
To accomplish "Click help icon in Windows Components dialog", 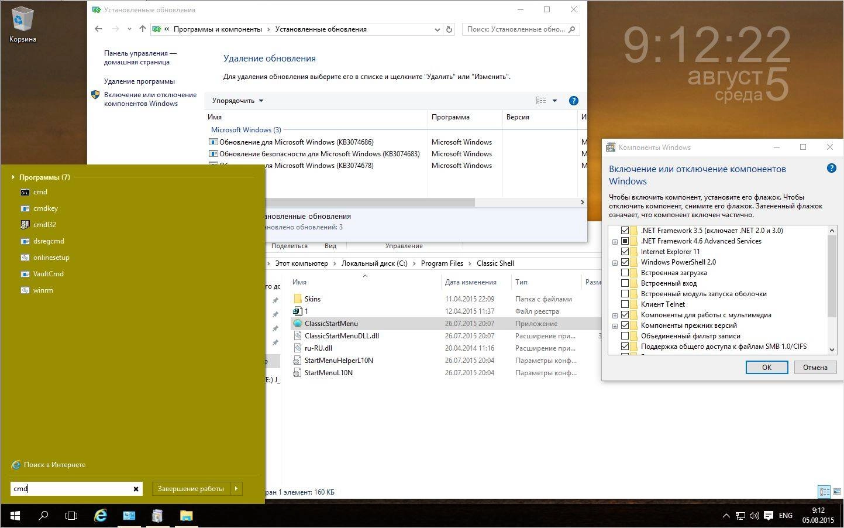I will point(831,169).
